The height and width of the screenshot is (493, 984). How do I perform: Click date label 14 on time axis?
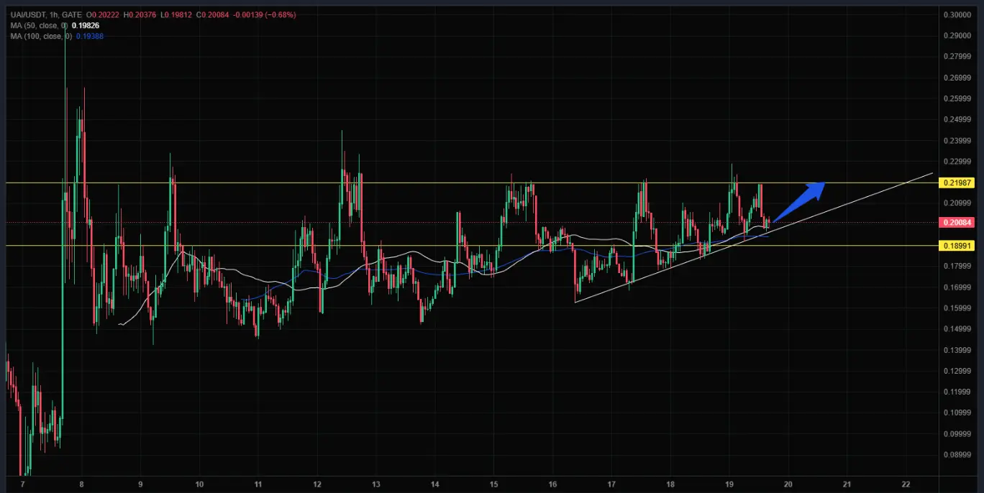tap(434, 484)
